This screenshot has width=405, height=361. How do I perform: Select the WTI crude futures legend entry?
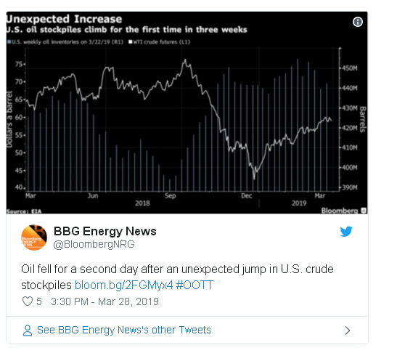tap(160, 42)
